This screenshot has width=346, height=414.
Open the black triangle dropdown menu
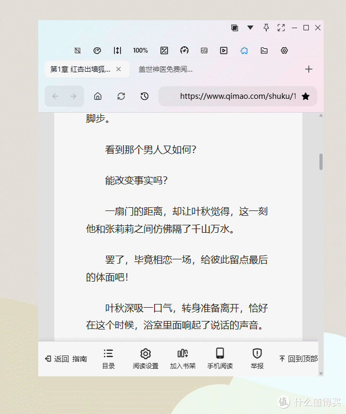(250, 28)
